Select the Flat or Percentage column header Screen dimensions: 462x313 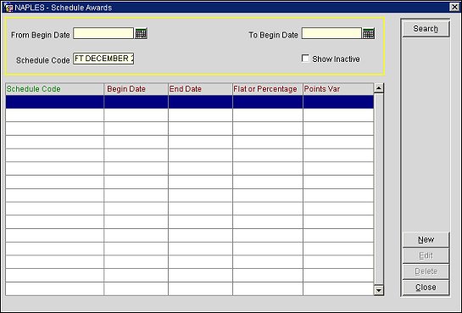click(268, 89)
